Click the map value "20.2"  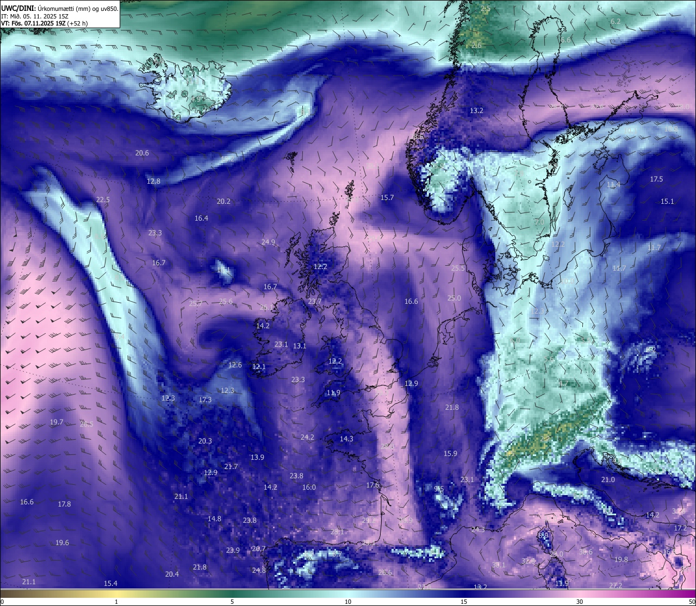click(x=223, y=201)
